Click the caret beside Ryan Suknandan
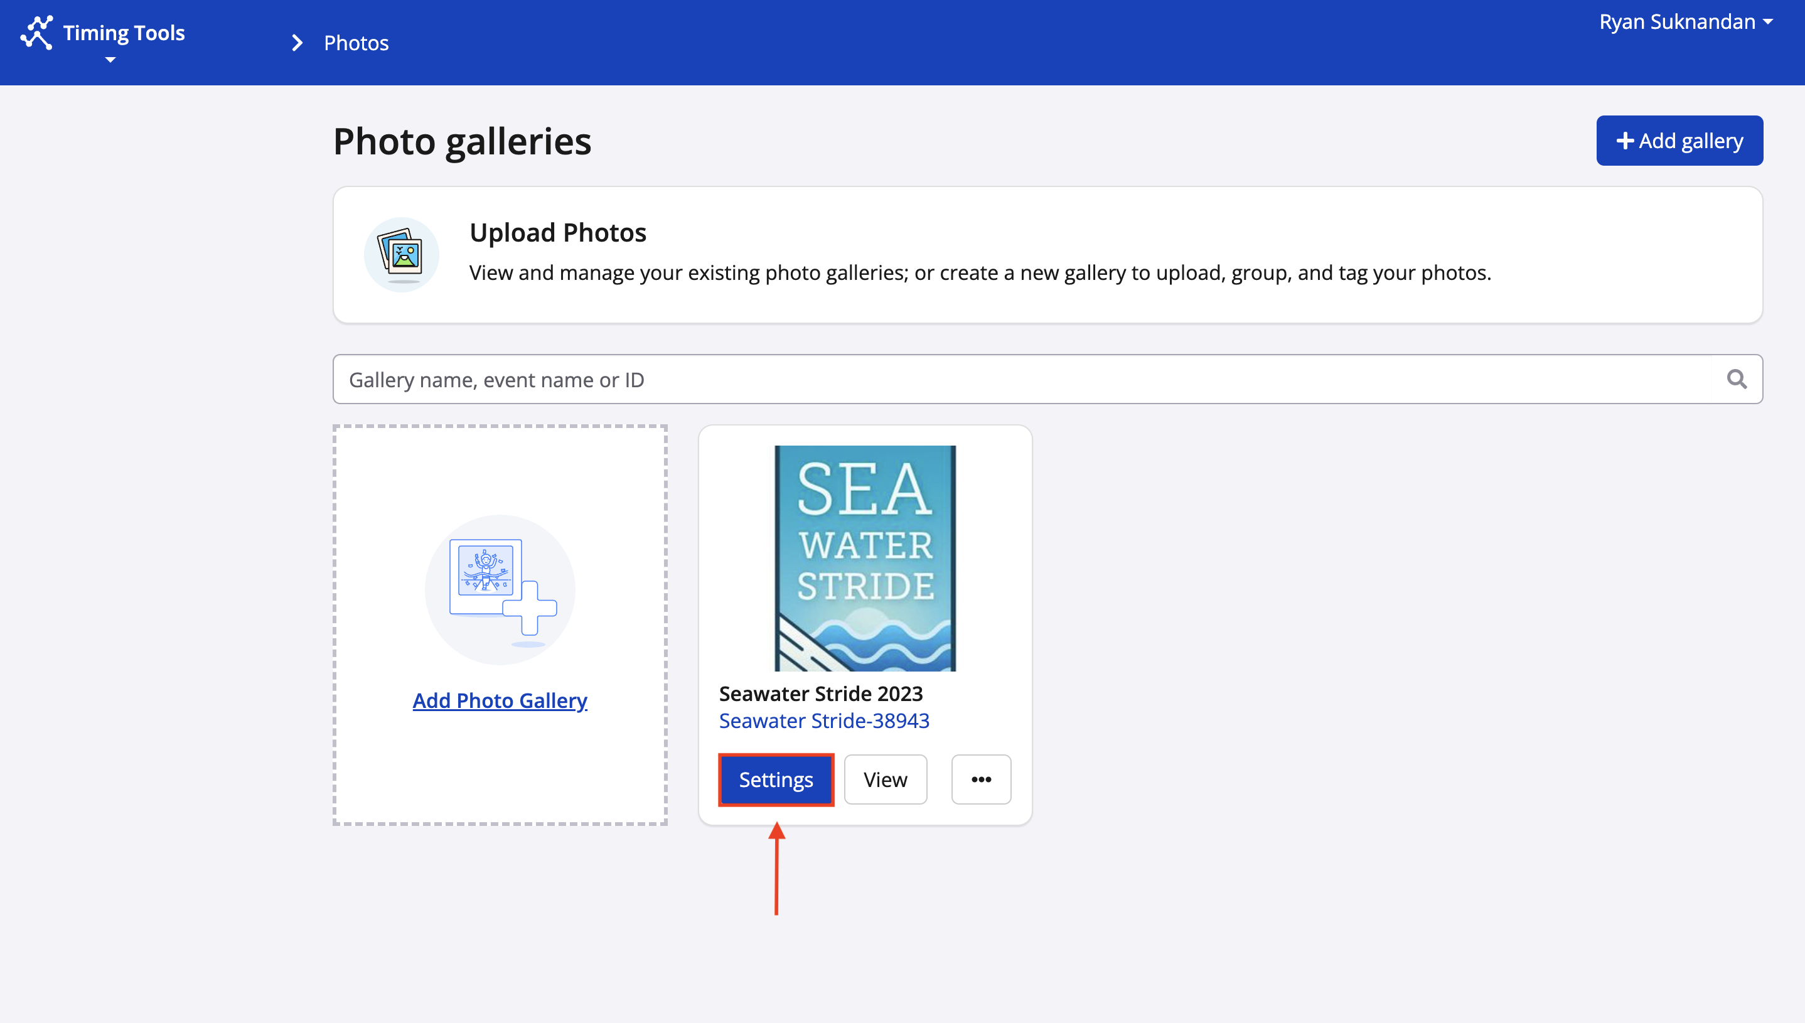The image size is (1805, 1023). 1769,23
